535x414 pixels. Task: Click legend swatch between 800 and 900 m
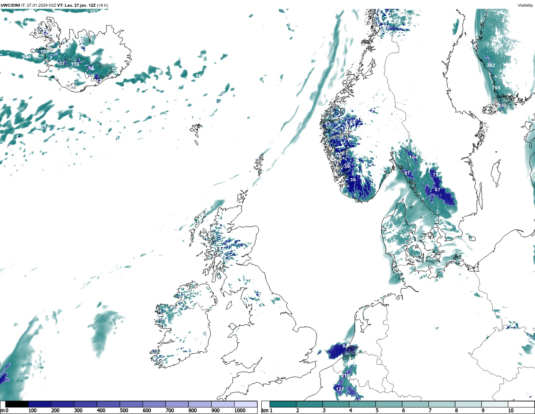pos(200,404)
